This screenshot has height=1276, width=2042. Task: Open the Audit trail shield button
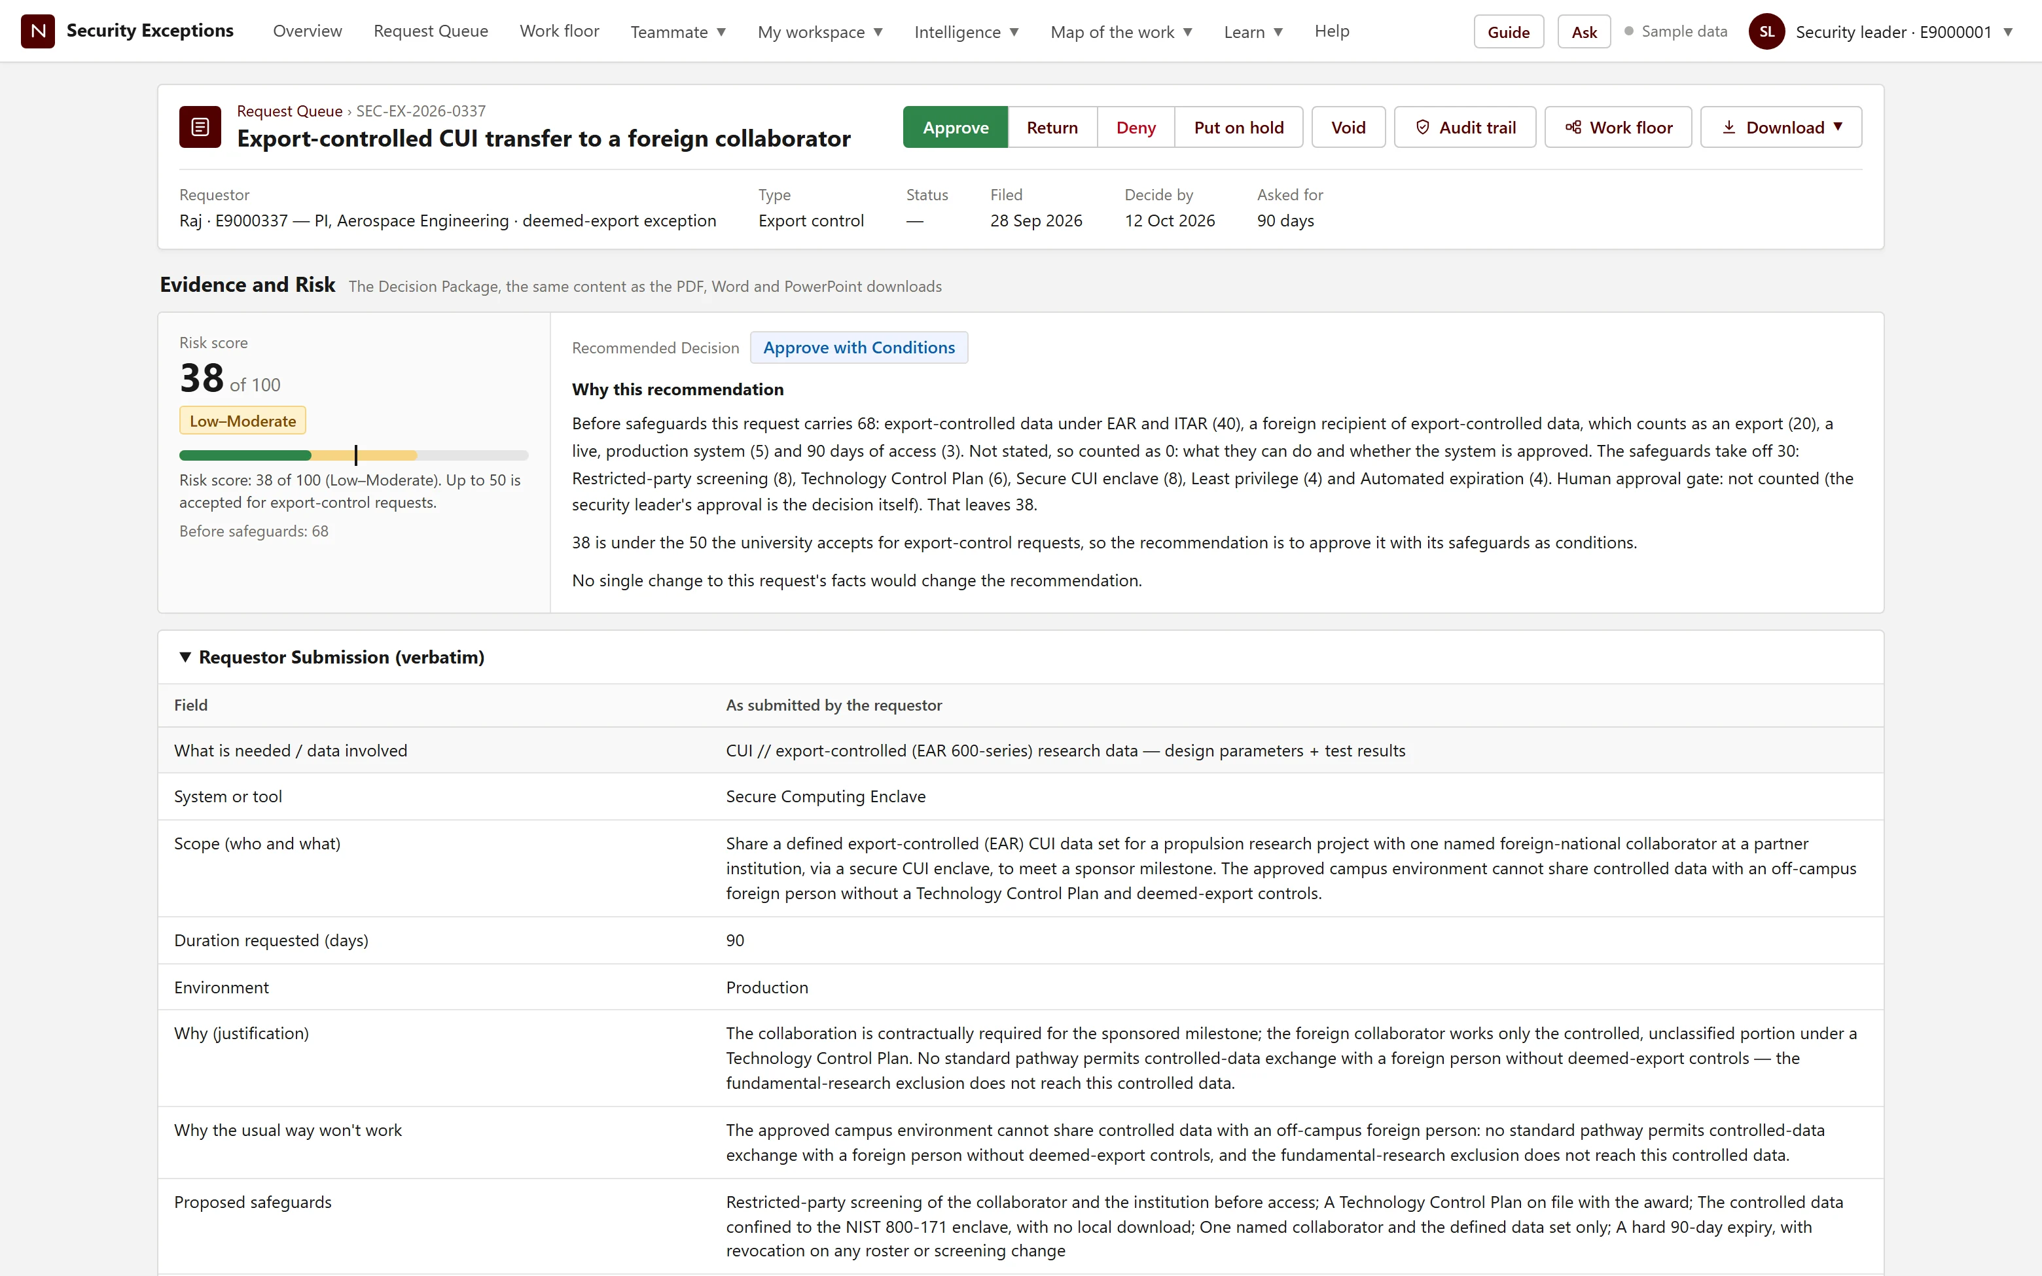pos(1464,128)
